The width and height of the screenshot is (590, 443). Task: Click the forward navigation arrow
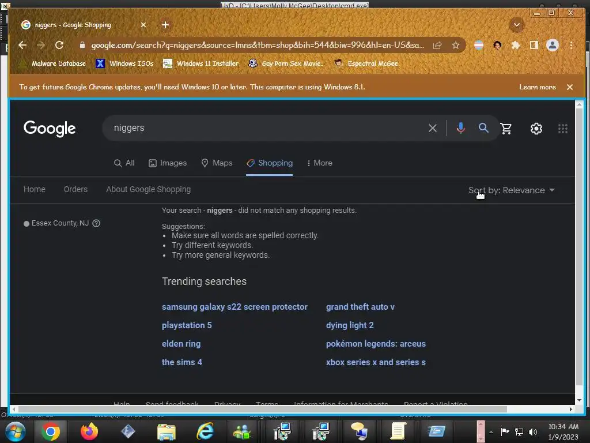click(x=41, y=45)
